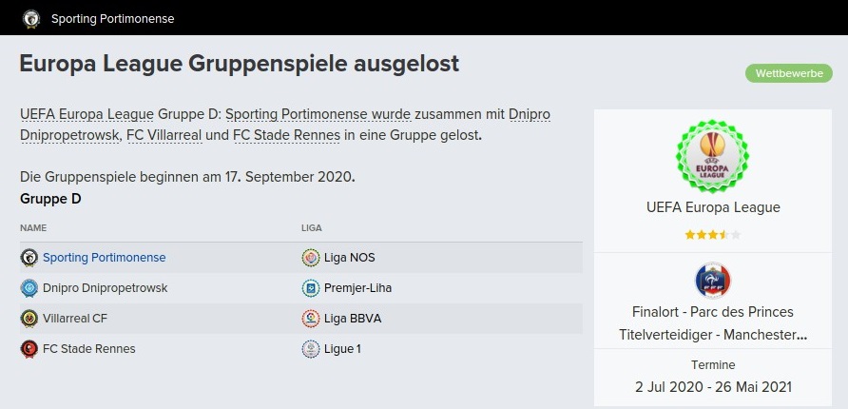Click the Liga BBVA league logo
This screenshot has height=409, width=848.
point(310,319)
